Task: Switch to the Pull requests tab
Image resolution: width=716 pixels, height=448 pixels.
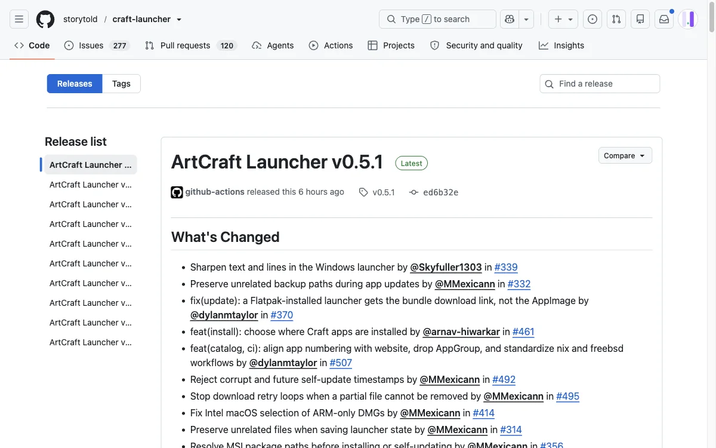Action: pos(191,45)
